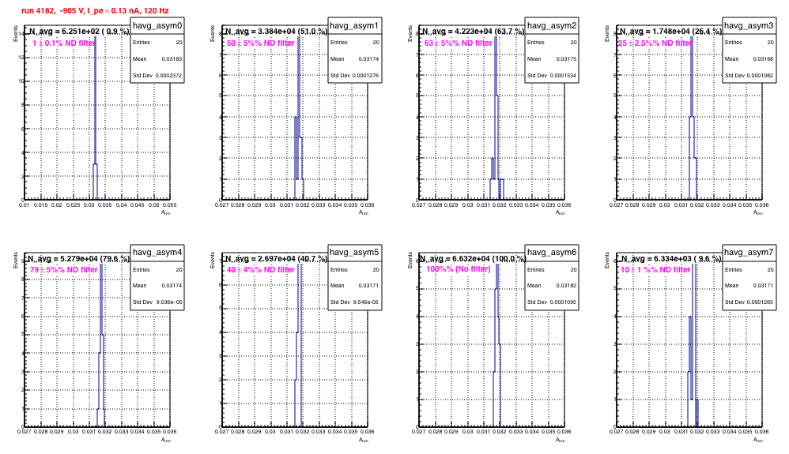Select the magenta 10 ± 1% ND filter label
The width and height of the screenshot is (789, 454).
pyautogui.click(x=655, y=270)
